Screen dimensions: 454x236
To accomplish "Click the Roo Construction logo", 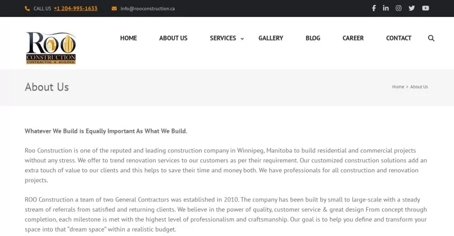I will [x=51, y=48].
